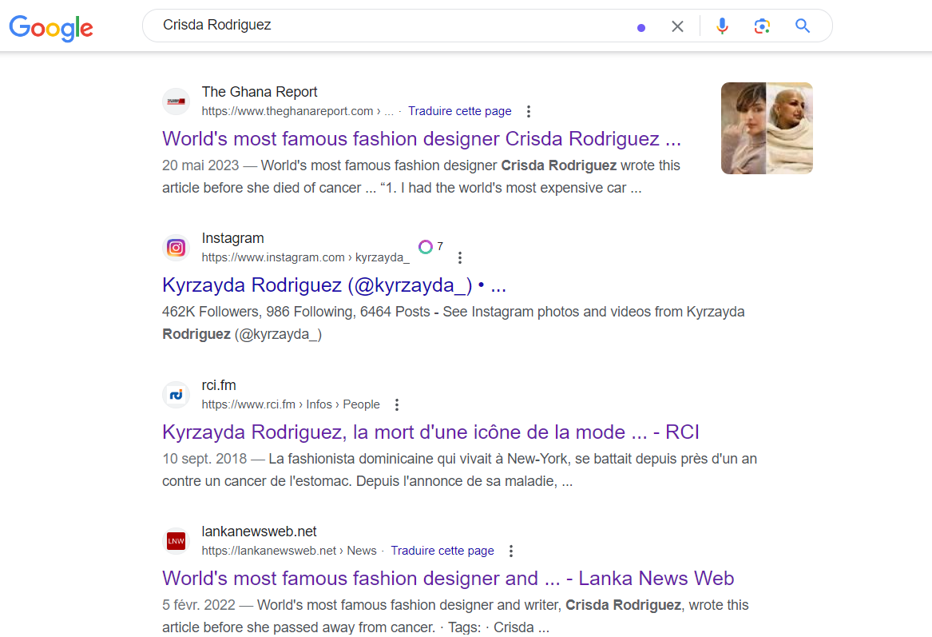
Task: Click the Google logo
Action: coord(51,26)
